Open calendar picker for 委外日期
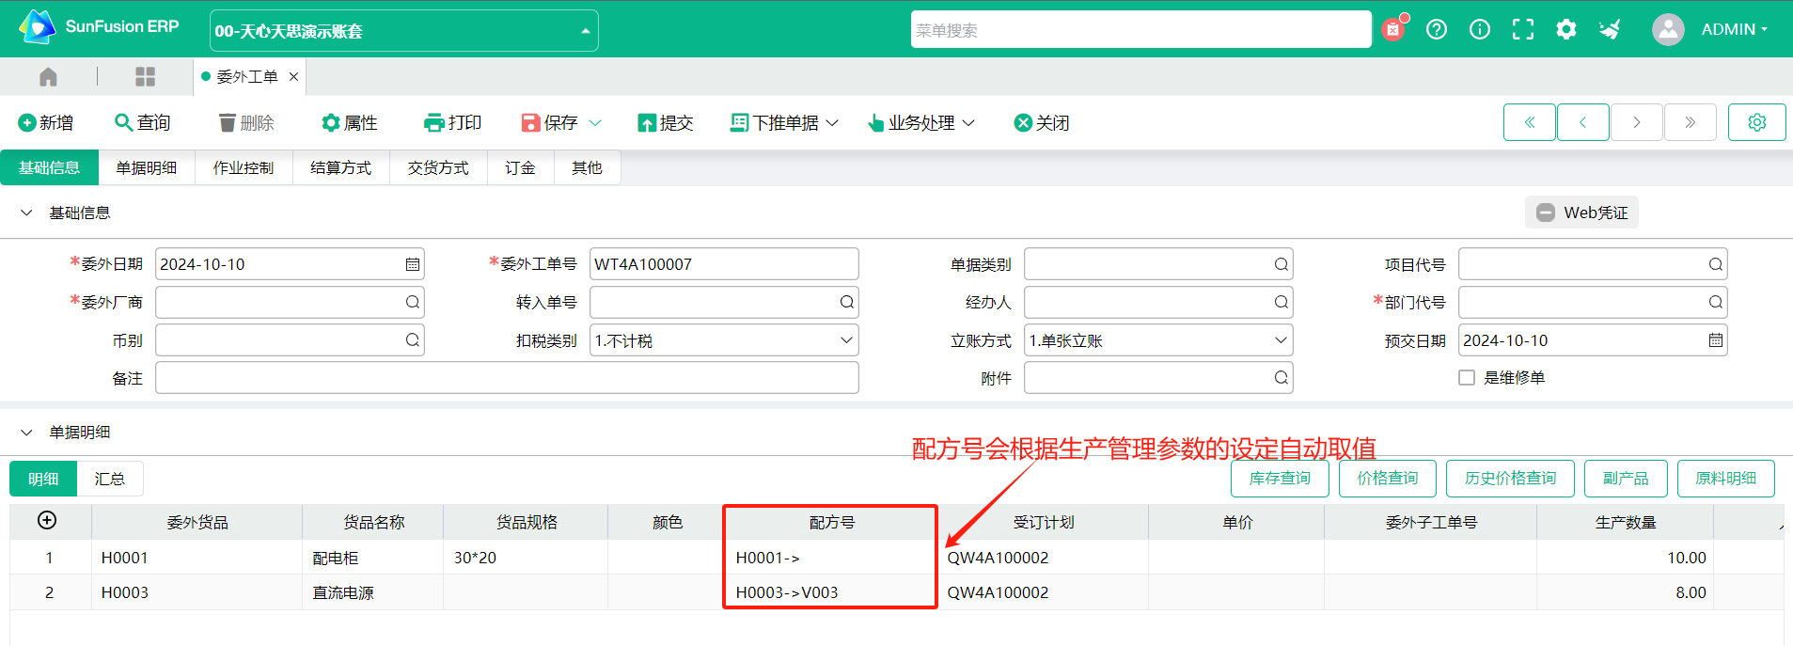This screenshot has height=646, width=1793. tap(412, 264)
